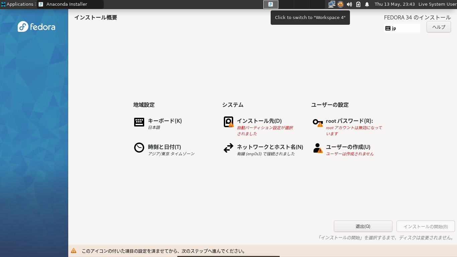Click the インストール概要 title
Viewport: 457px width, 257px height.
point(96,17)
